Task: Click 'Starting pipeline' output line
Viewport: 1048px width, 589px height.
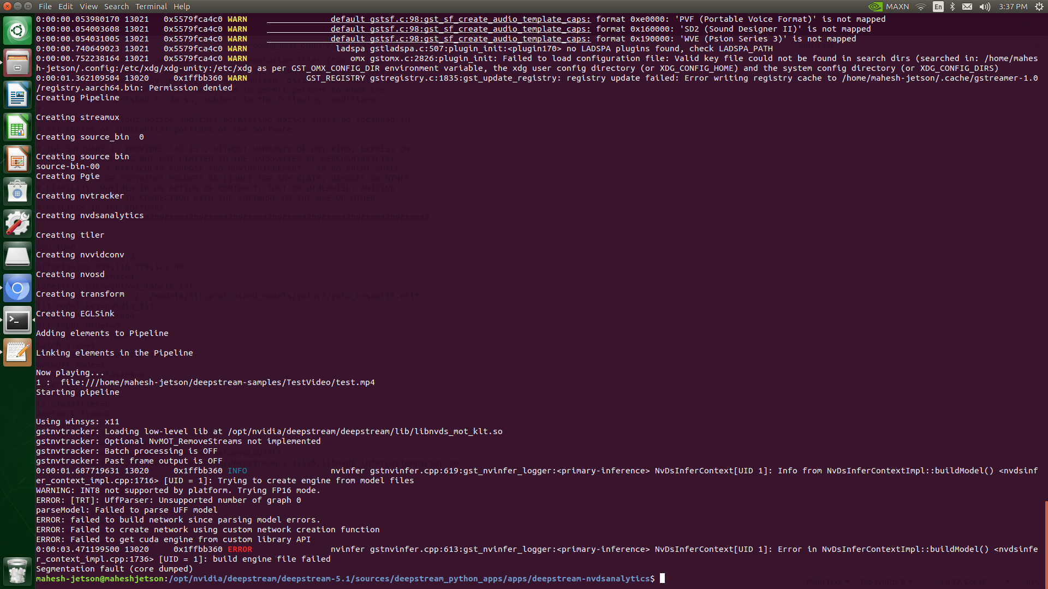Action: click(x=78, y=392)
